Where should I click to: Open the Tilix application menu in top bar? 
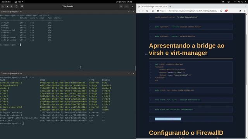(x=19, y=2)
